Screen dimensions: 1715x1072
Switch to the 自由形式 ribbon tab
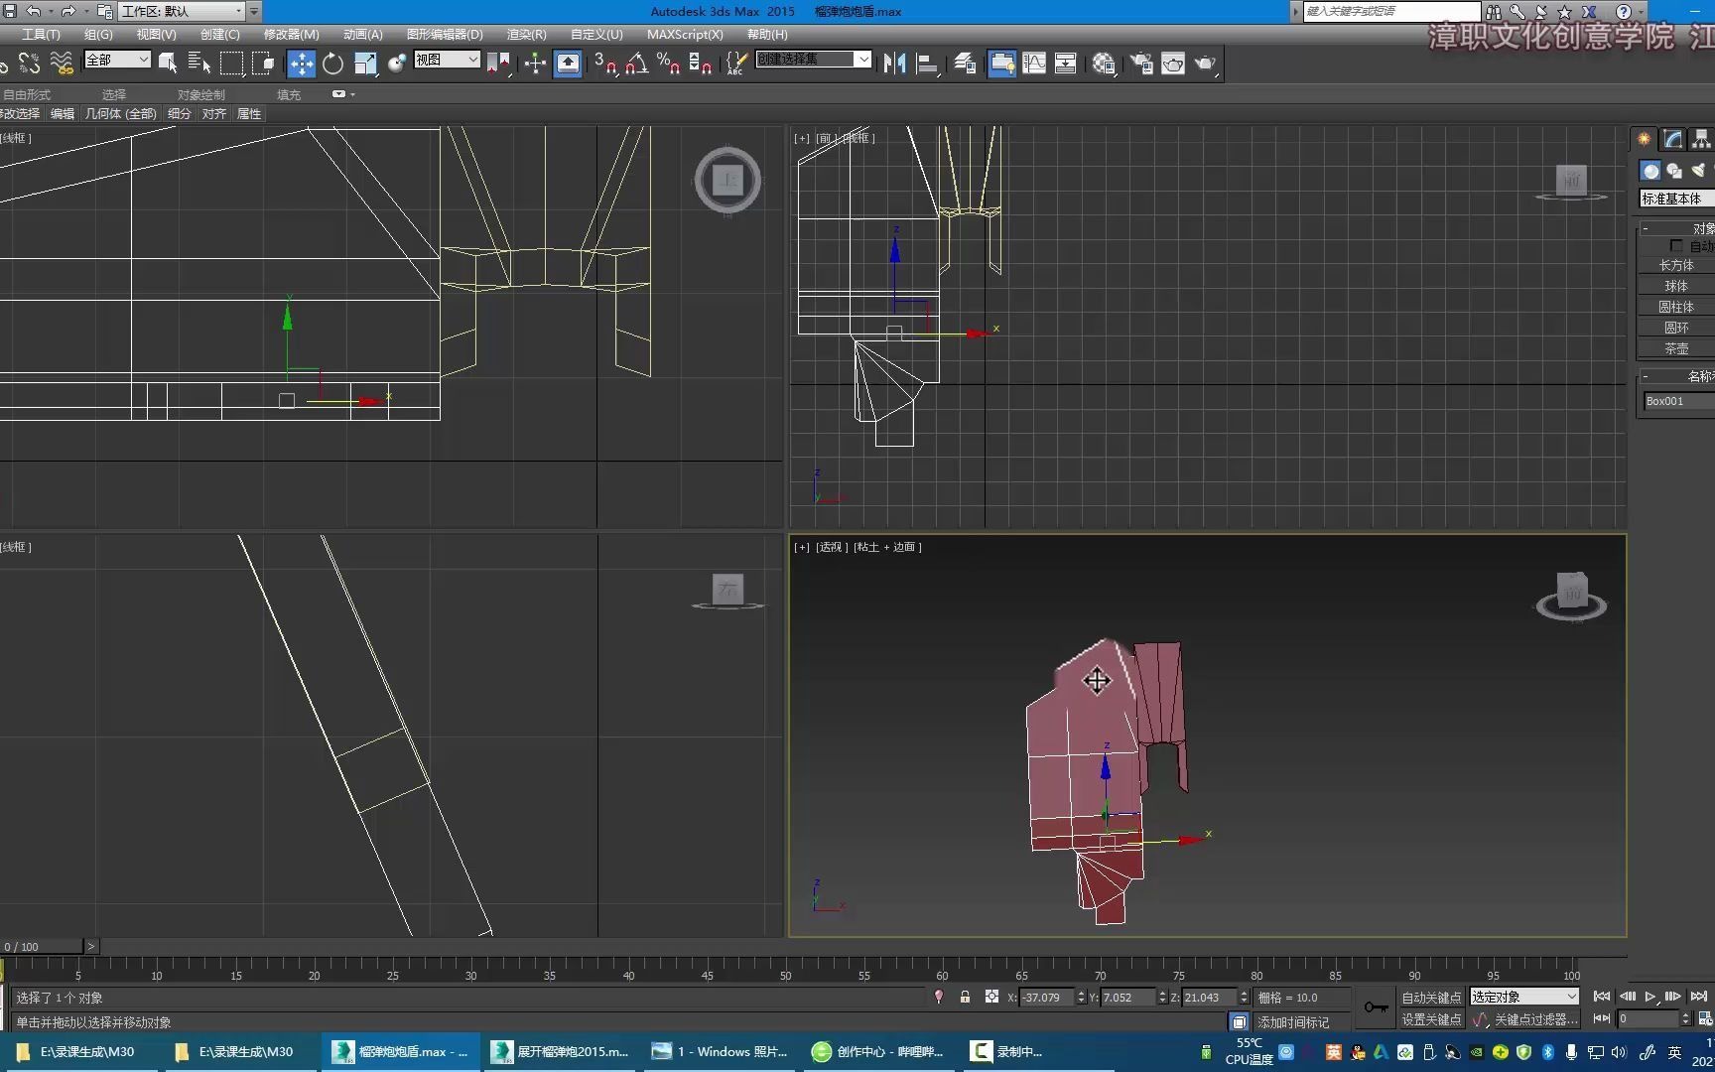pos(27,94)
